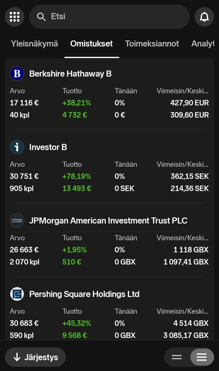The height and width of the screenshot is (371, 219).
Task: Open Pershing Square Holdings Ltd name
Action: 84,294
